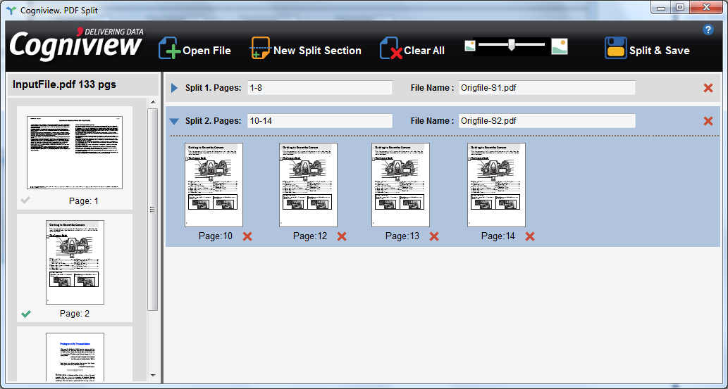
Task: Click the Page:10 thumbnail in Split 2
Action: pos(214,185)
